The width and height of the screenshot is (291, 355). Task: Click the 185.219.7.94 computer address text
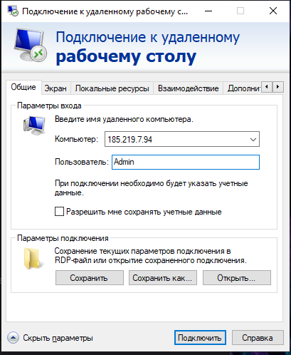130,140
